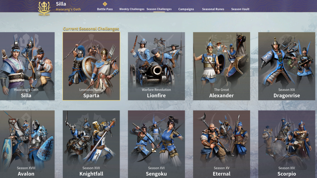Viewport: 317px width, 178px height.
Task: Open the Season XV Eternal card
Action: (x=221, y=144)
